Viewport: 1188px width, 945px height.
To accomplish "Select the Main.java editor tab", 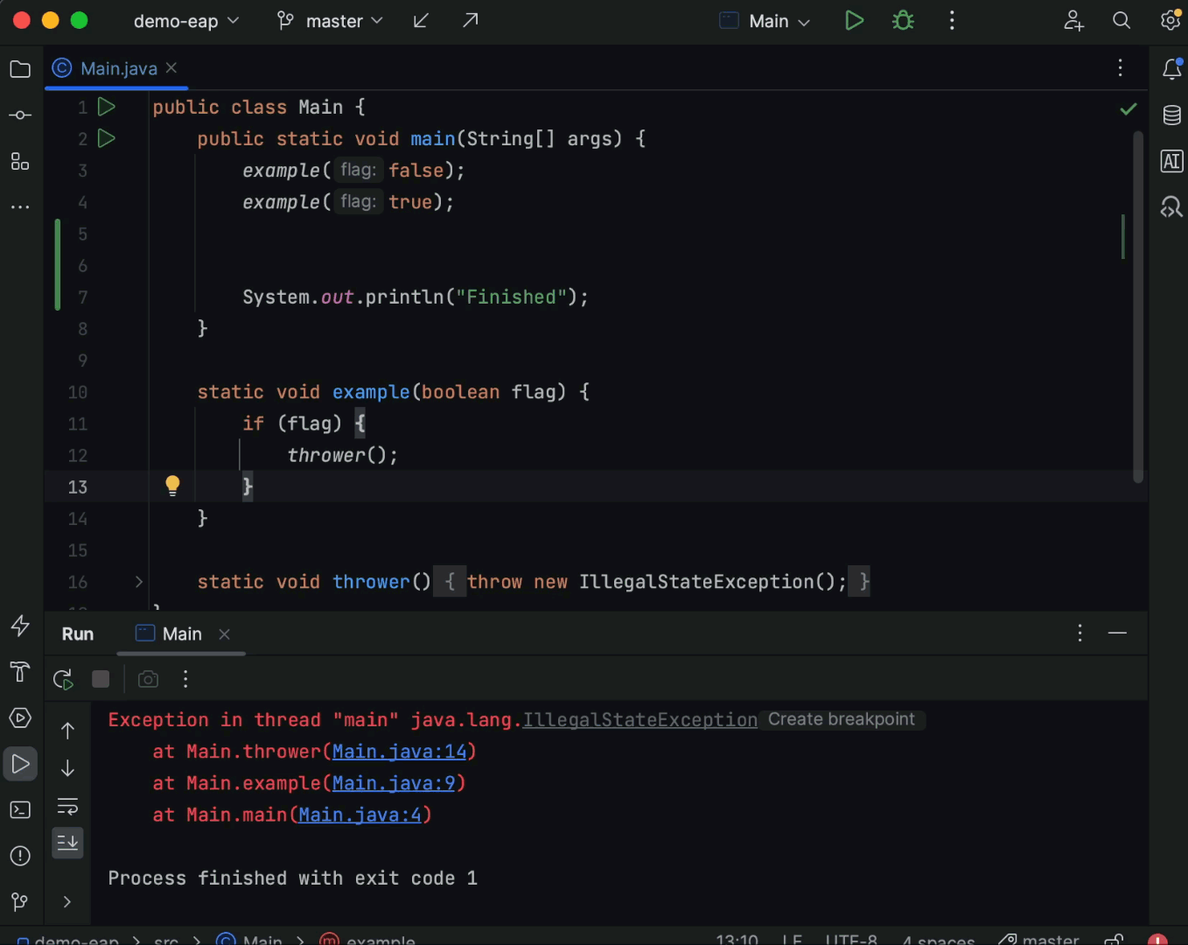I will point(118,68).
